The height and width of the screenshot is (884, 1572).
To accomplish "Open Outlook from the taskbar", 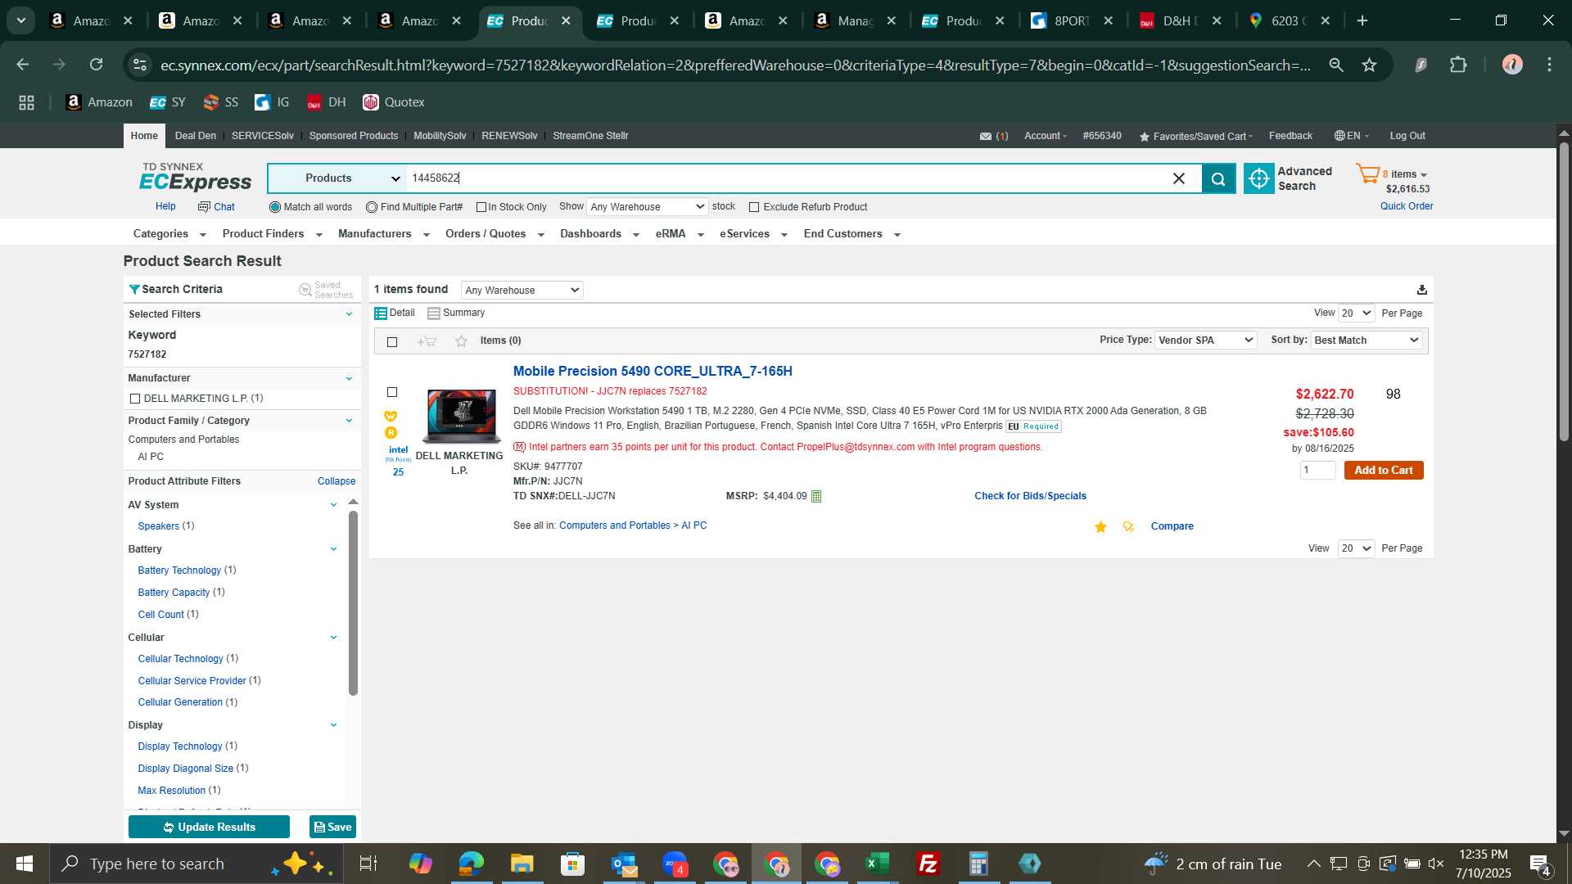I will pyautogui.click(x=624, y=864).
